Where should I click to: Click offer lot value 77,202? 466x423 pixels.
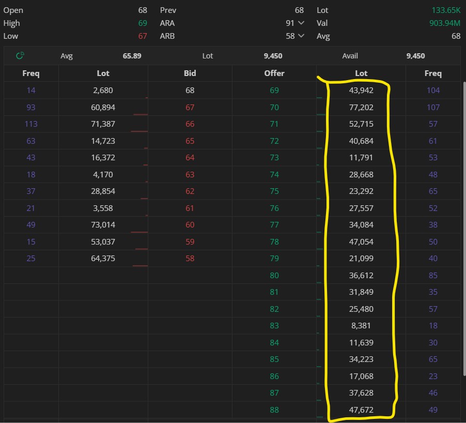click(362, 107)
